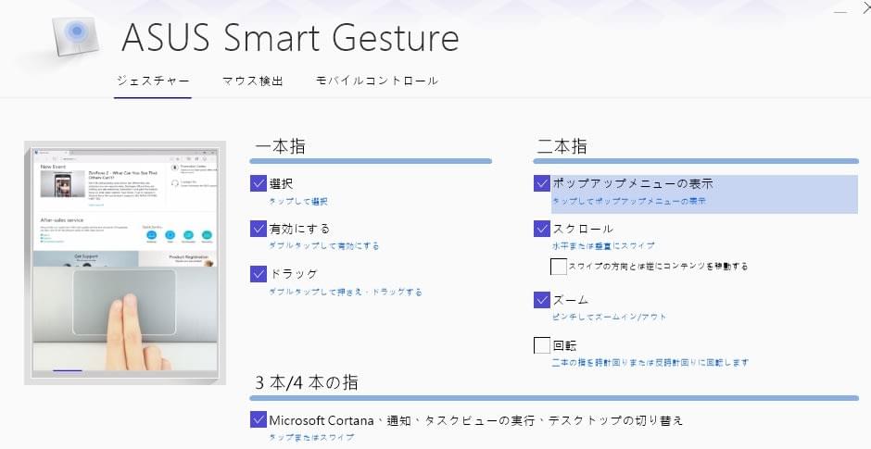Toggle the 有効にする checkbox

[259, 228]
